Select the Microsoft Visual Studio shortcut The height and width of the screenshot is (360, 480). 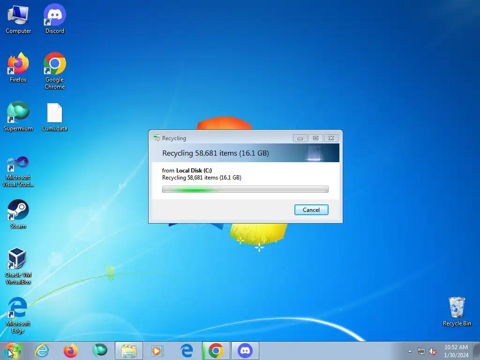click(18, 172)
